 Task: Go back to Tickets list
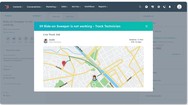click(x=7, y=16)
